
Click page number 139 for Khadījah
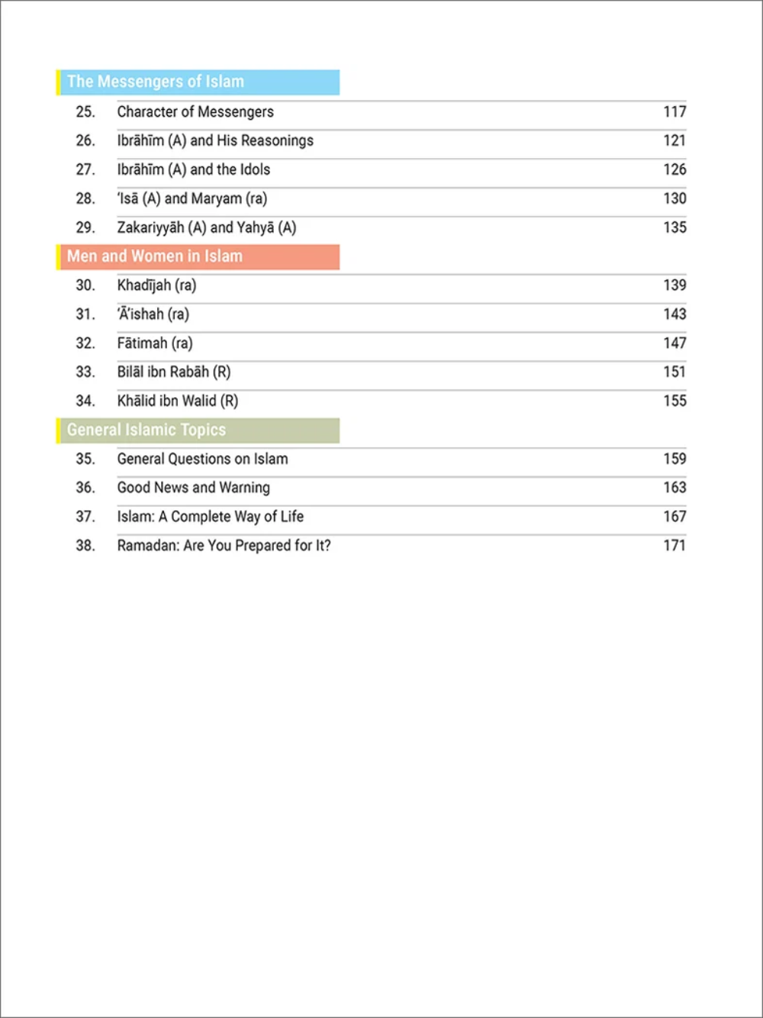tap(674, 285)
